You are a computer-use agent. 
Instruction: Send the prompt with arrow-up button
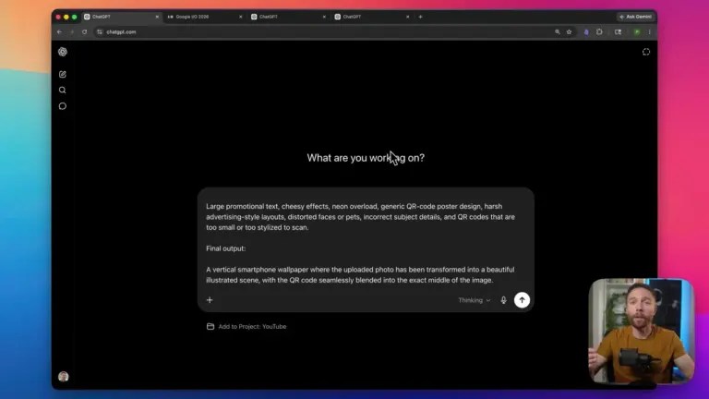[522, 300]
